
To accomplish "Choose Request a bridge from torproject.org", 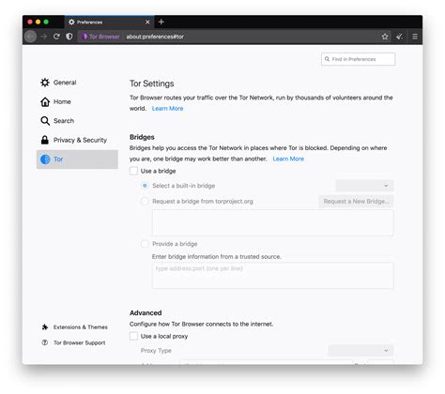I will click(x=145, y=201).
